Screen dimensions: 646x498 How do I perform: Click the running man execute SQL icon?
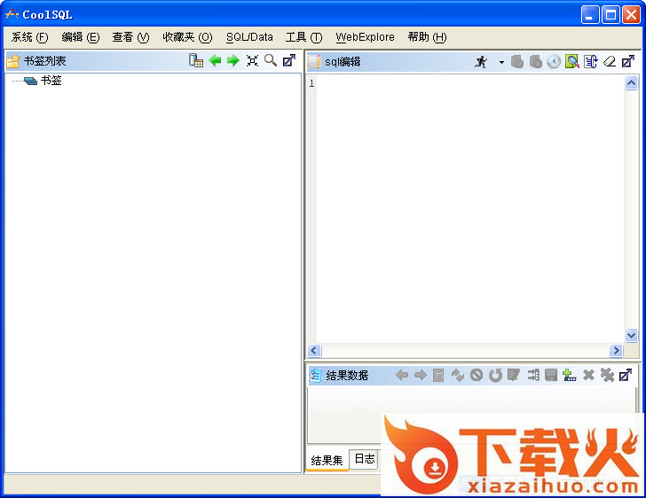pos(481,61)
